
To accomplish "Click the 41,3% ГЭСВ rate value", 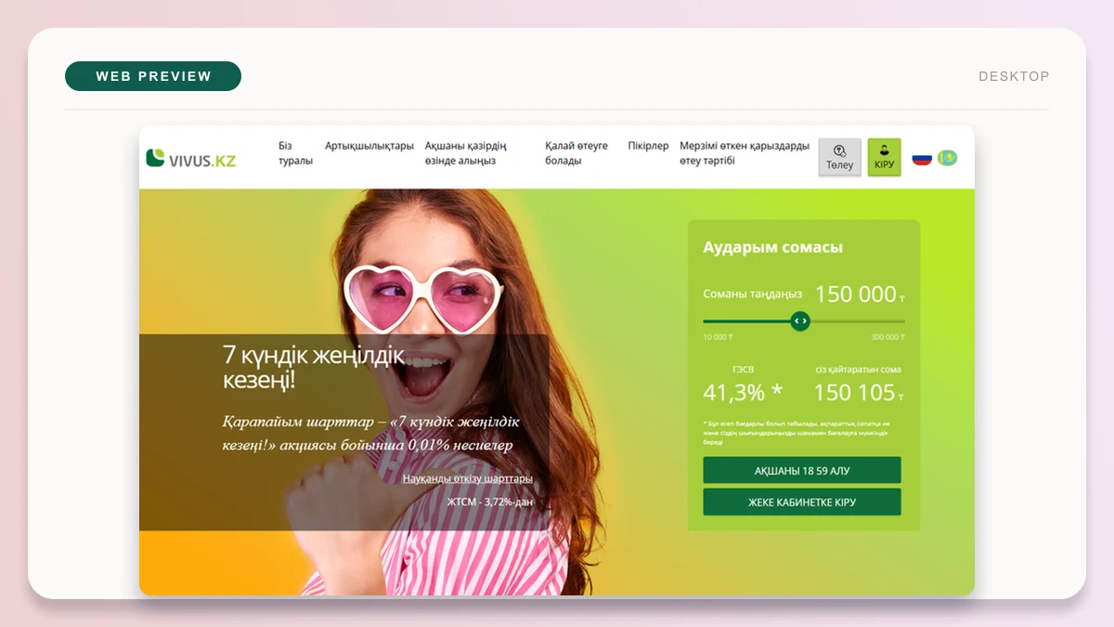I will [x=743, y=393].
